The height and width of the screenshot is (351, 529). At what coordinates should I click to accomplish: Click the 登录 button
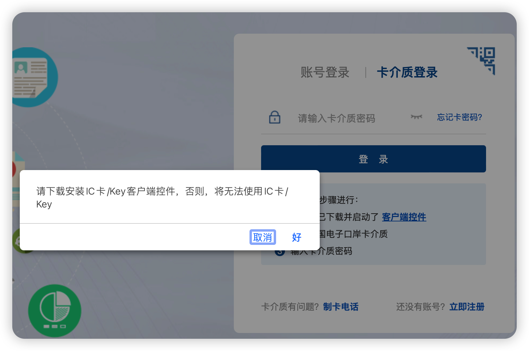pos(374,159)
